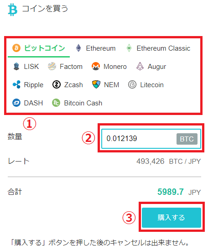Click the 5989.7 total amount value

(x=171, y=192)
